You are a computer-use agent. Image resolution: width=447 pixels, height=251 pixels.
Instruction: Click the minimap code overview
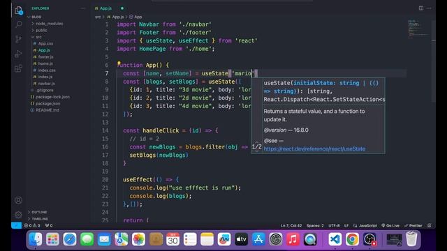click(418, 29)
